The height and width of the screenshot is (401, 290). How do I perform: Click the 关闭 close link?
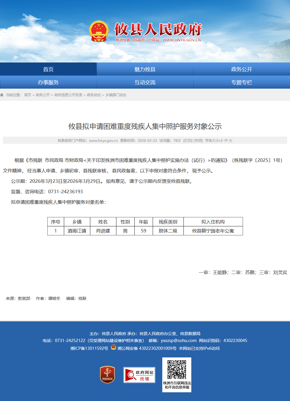pyautogui.click(x=198, y=141)
